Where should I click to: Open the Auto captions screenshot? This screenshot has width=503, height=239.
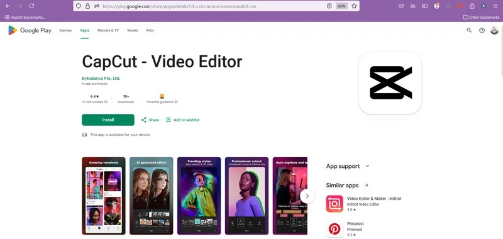click(x=290, y=196)
